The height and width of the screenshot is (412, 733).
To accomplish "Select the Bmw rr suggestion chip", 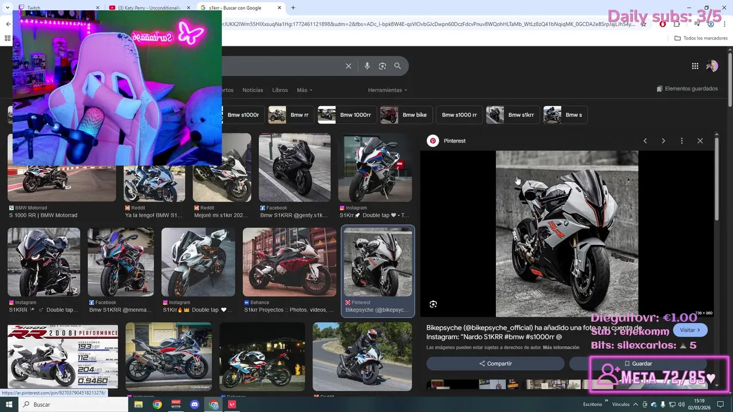I will point(291,114).
